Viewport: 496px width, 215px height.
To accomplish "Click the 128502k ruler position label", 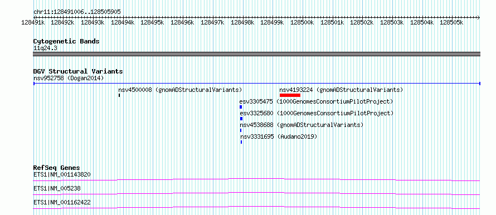I will pos(362,22).
